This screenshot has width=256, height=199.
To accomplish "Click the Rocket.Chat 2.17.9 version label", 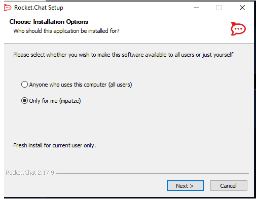I will tap(30, 173).
